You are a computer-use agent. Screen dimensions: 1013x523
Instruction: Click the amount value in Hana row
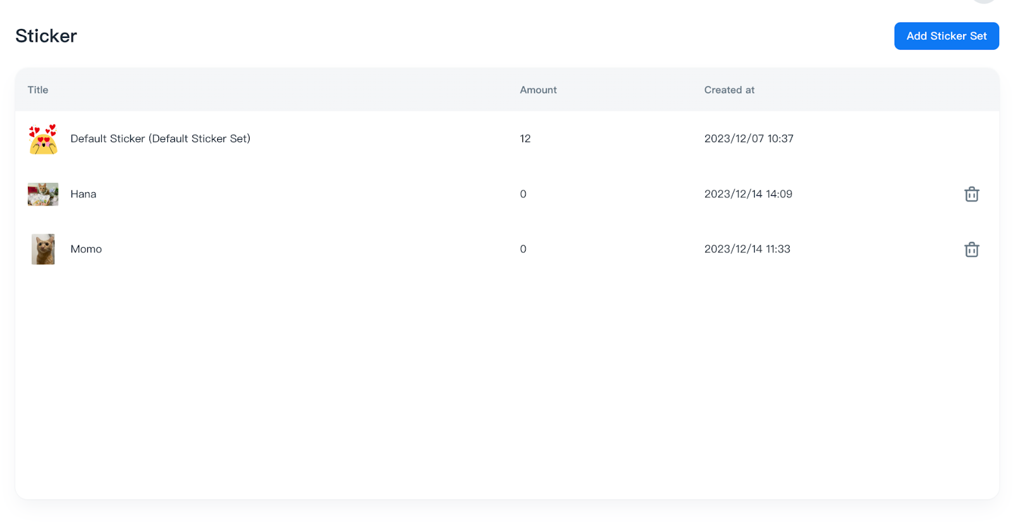pyautogui.click(x=523, y=194)
